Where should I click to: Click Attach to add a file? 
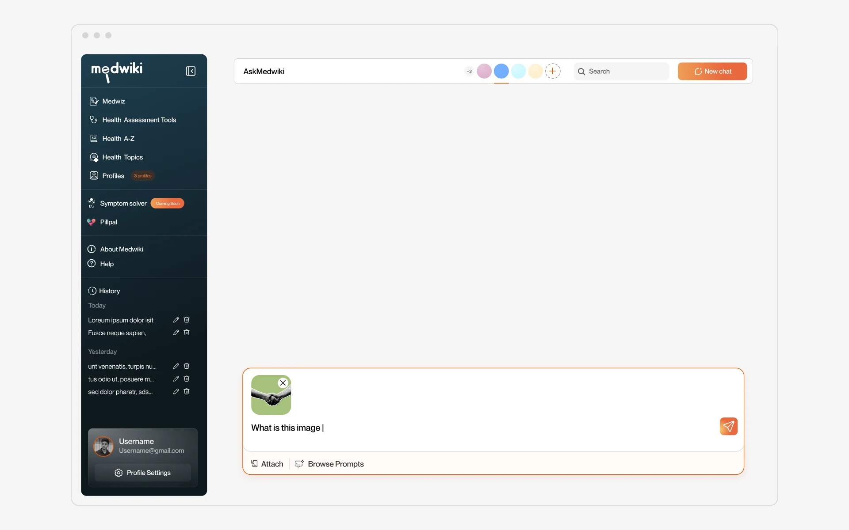click(x=267, y=464)
